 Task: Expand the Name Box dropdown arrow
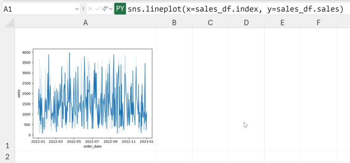(77, 9)
